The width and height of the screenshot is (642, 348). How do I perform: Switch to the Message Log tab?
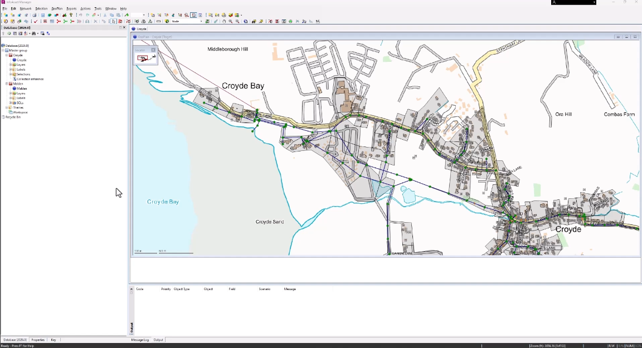click(140, 340)
